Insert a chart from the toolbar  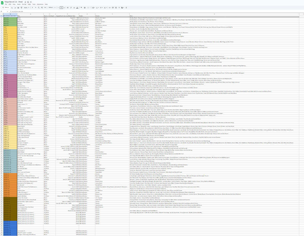pyautogui.click(x=116, y=8)
